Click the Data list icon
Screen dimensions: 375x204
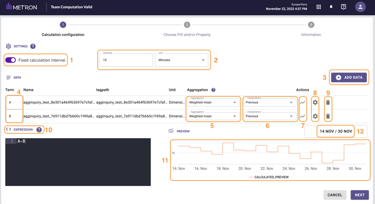8,77
